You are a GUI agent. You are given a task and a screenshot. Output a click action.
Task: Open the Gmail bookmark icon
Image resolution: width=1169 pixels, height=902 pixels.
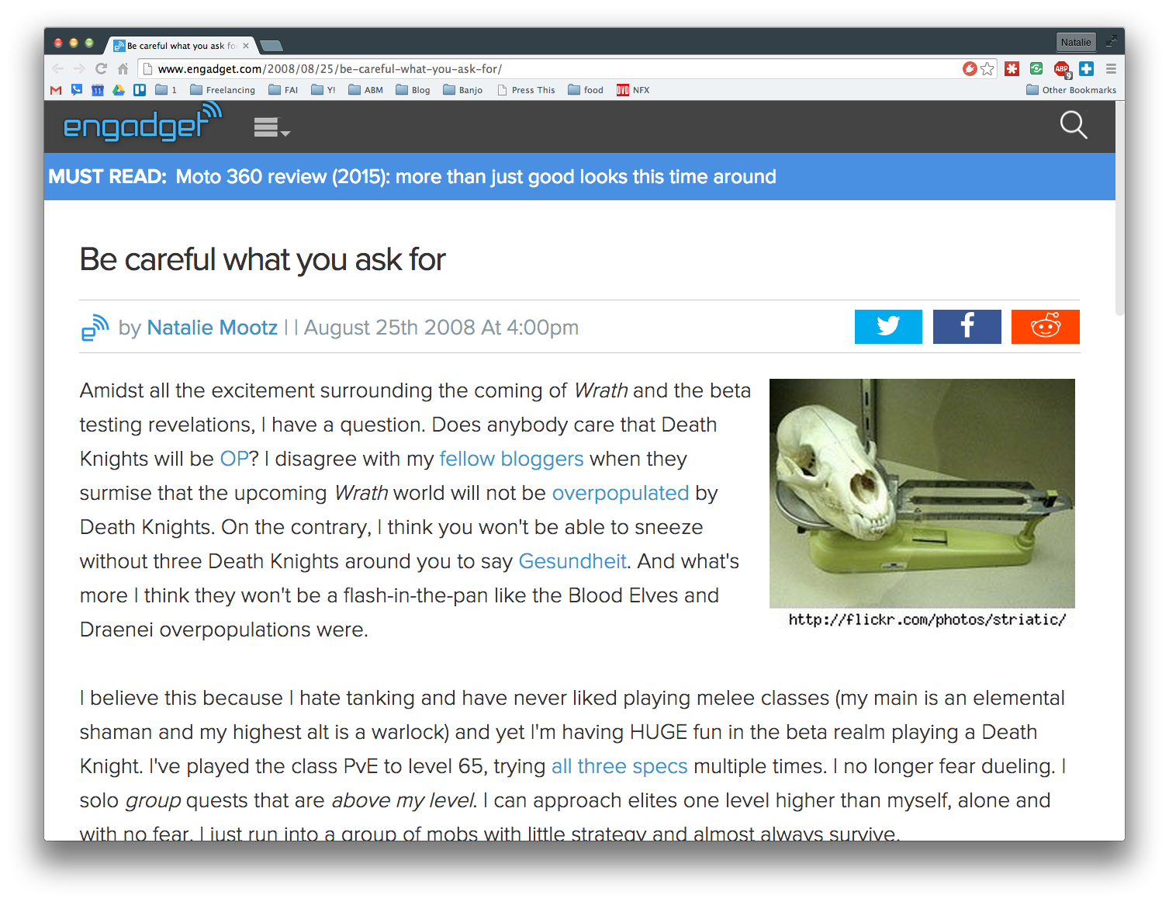56,90
